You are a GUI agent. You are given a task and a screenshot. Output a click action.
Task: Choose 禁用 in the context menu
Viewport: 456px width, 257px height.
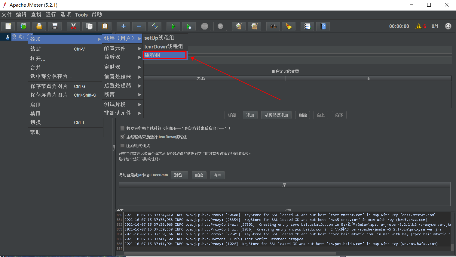66,113
